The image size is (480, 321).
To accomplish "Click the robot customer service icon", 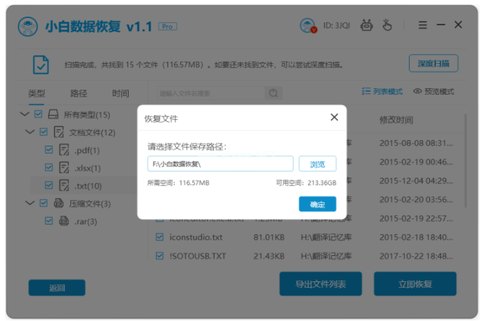I will pyautogui.click(x=367, y=26).
